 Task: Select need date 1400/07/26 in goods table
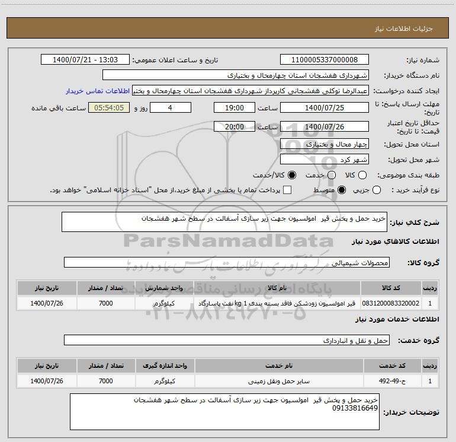click(47, 303)
